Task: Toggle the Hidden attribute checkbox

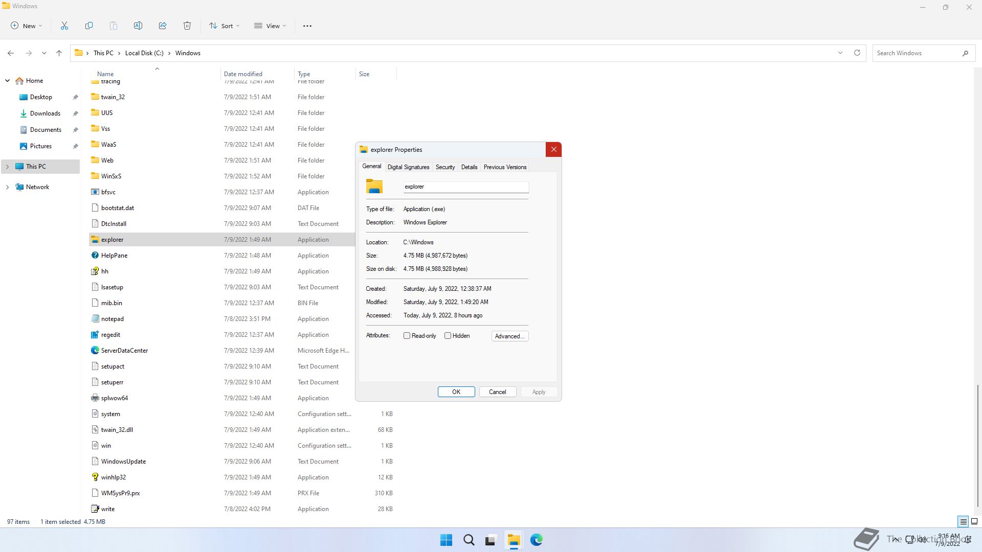Action: pos(448,336)
